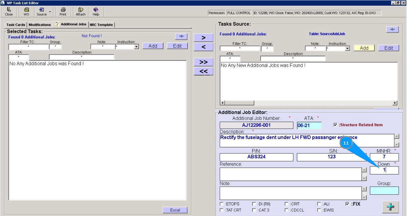407x216 pixels.
Task: Click the Print toolbar icon
Action: point(63,12)
